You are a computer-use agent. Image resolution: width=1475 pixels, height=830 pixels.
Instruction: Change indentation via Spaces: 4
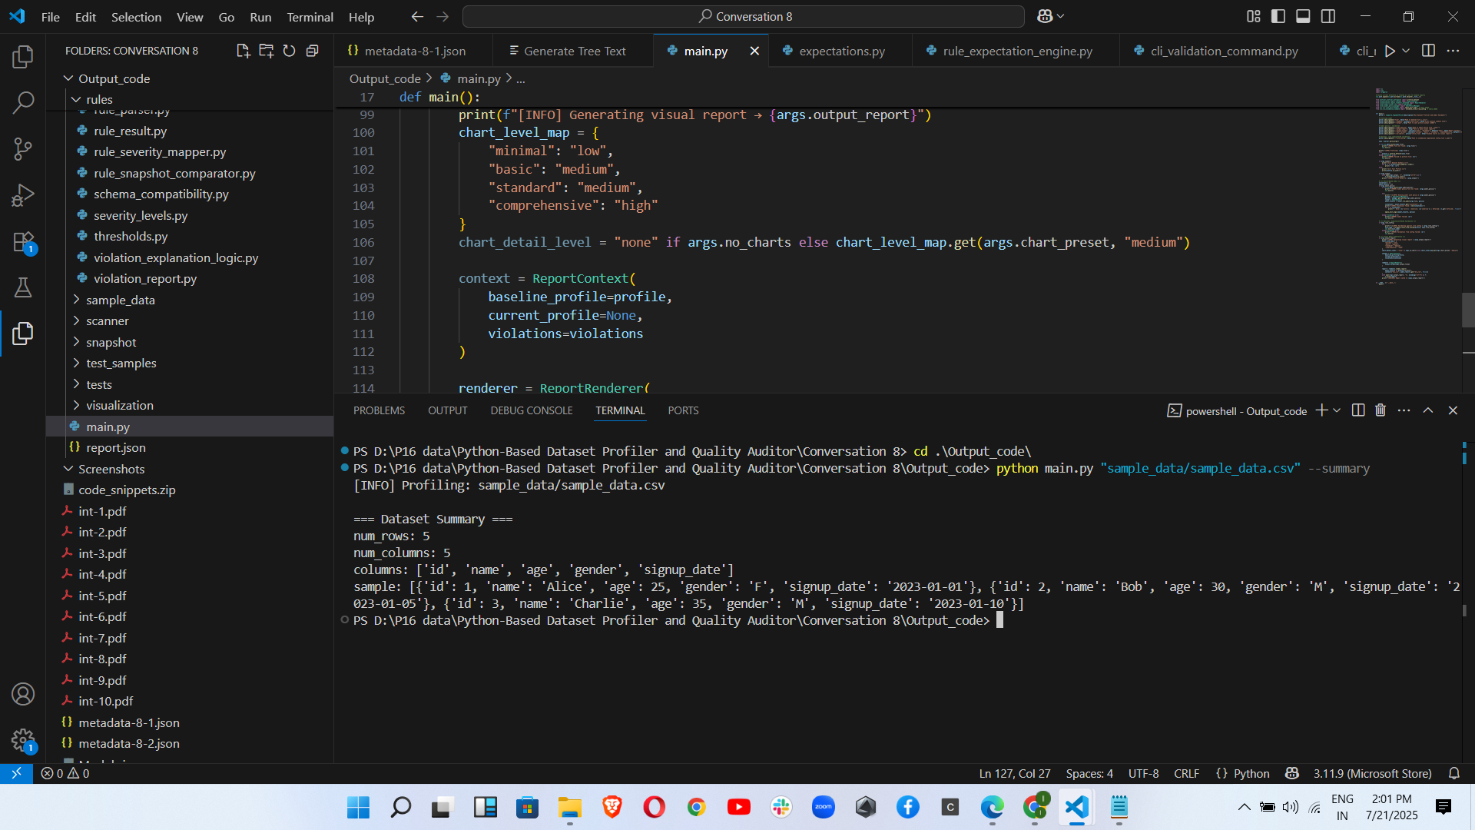tap(1089, 773)
